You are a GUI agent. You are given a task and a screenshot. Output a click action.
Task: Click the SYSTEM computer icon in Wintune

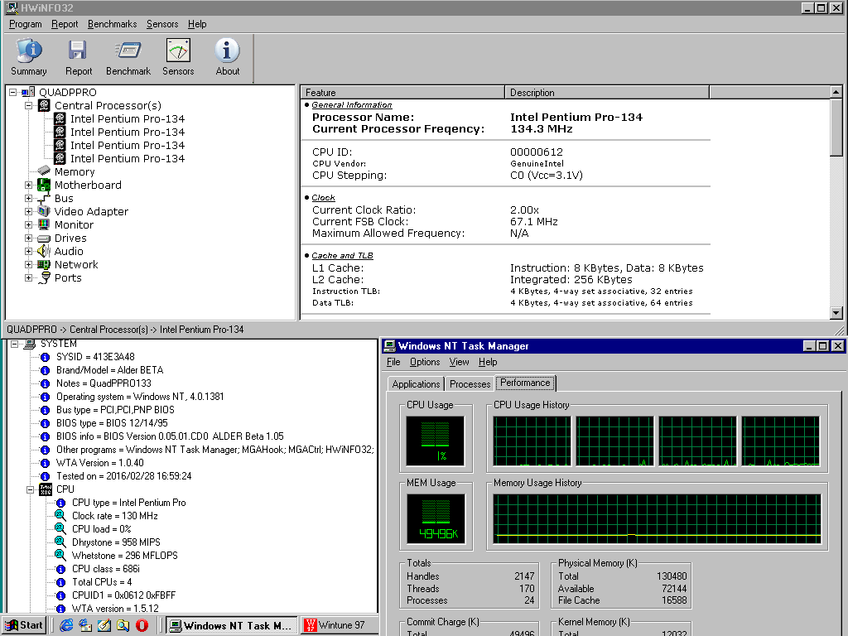click(x=31, y=344)
